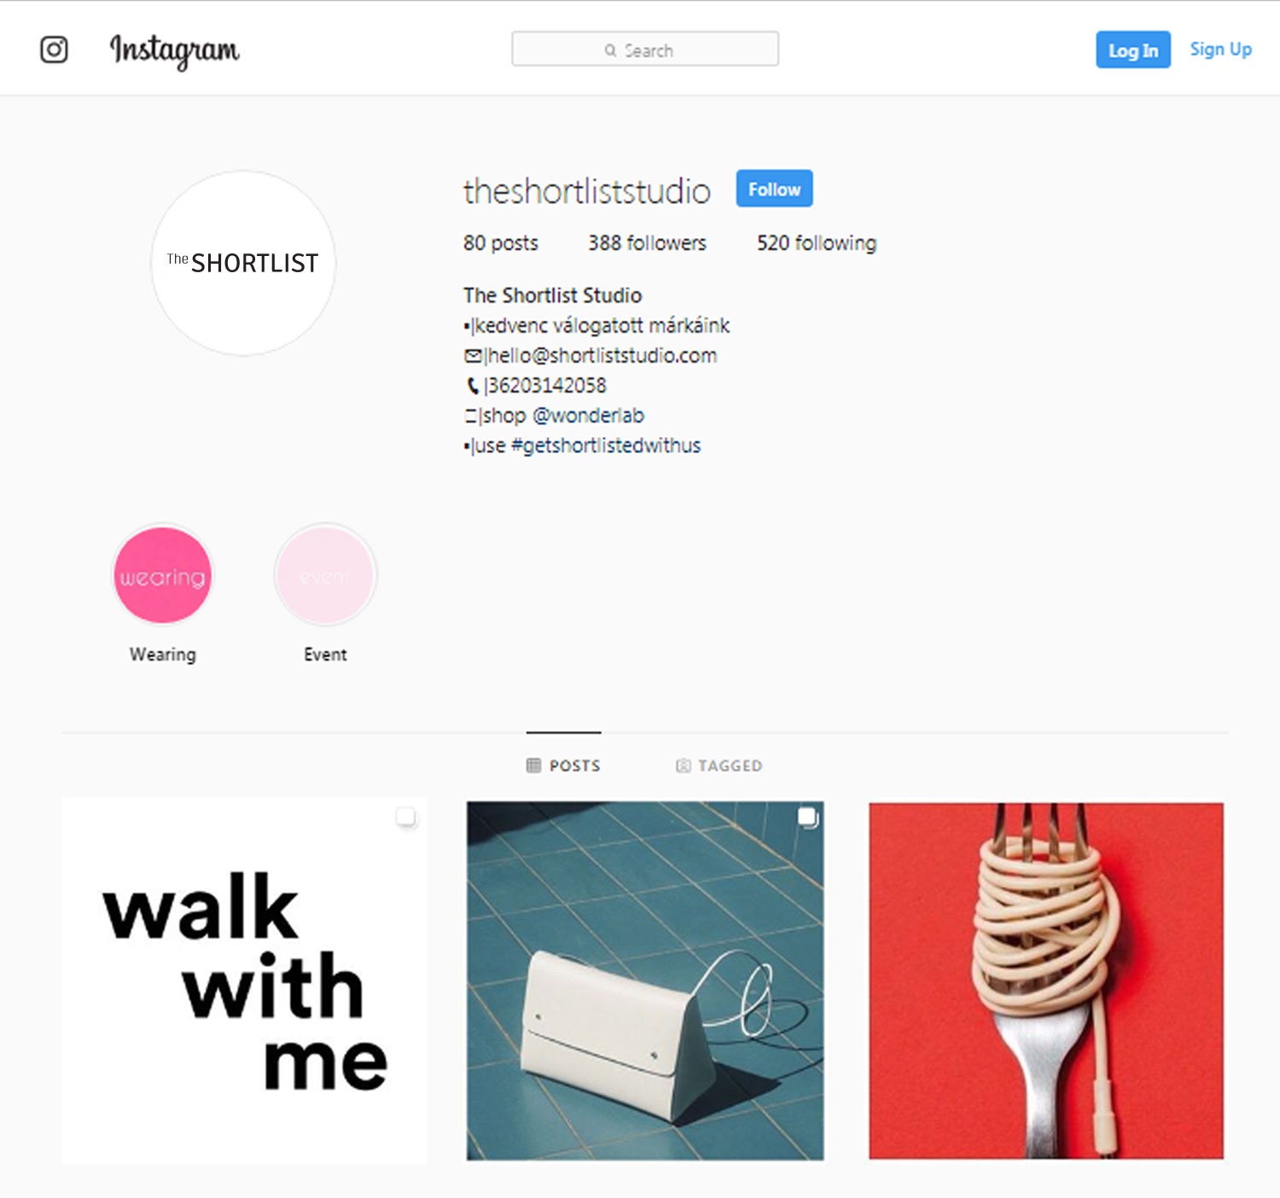
Task: Click carousel icon on handbag post
Action: coord(807,817)
